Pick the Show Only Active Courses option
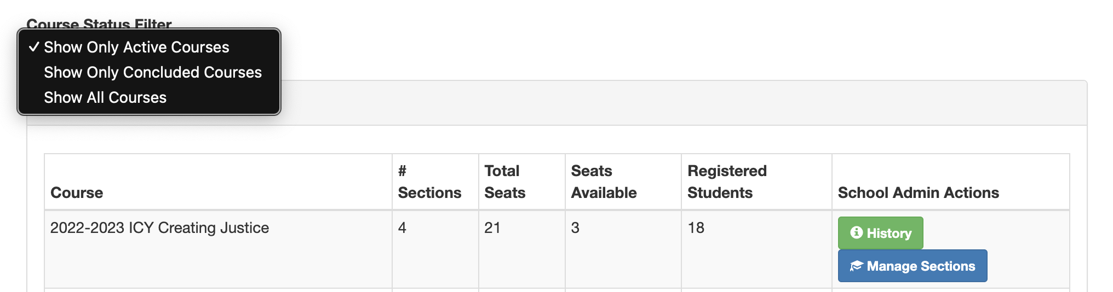Image resolution: width=1113 pixels, height=292 pixels. point(136,47)
